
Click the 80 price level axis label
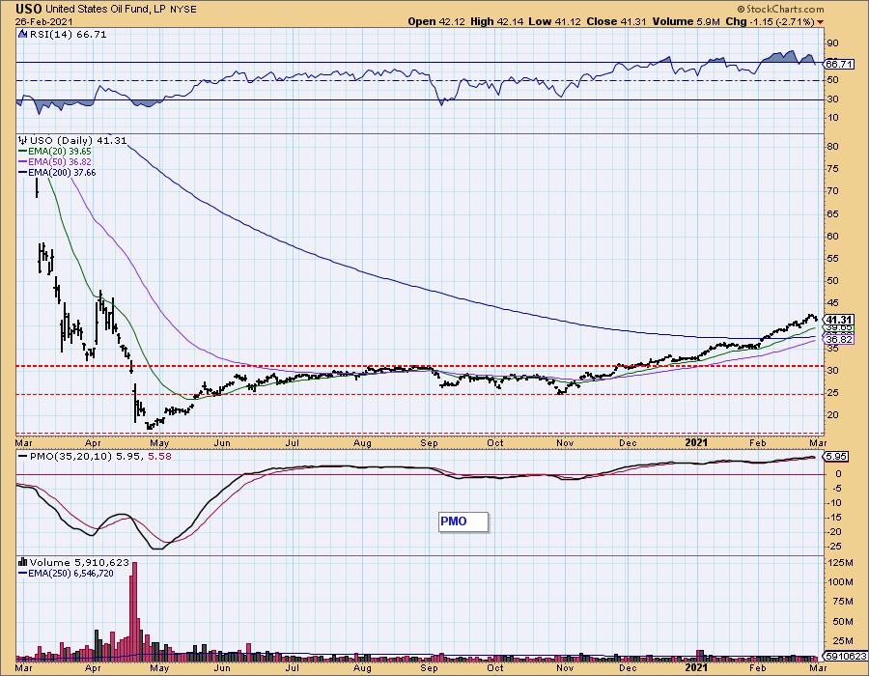coord(832,147)
